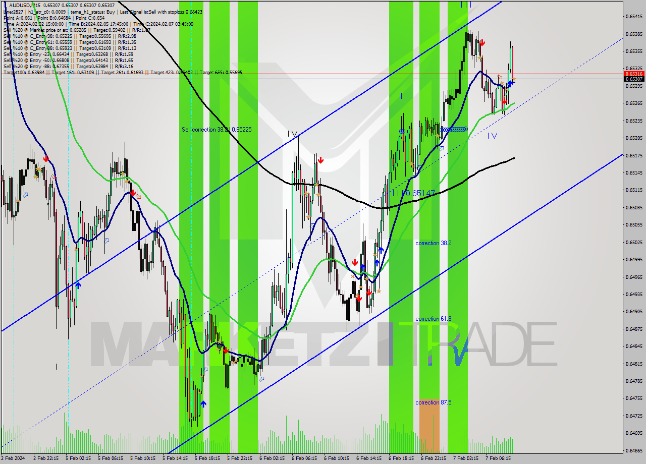Click the blue buy arrow beside the 0.65307 price line
646x464 pixels.
coord(511,83)
